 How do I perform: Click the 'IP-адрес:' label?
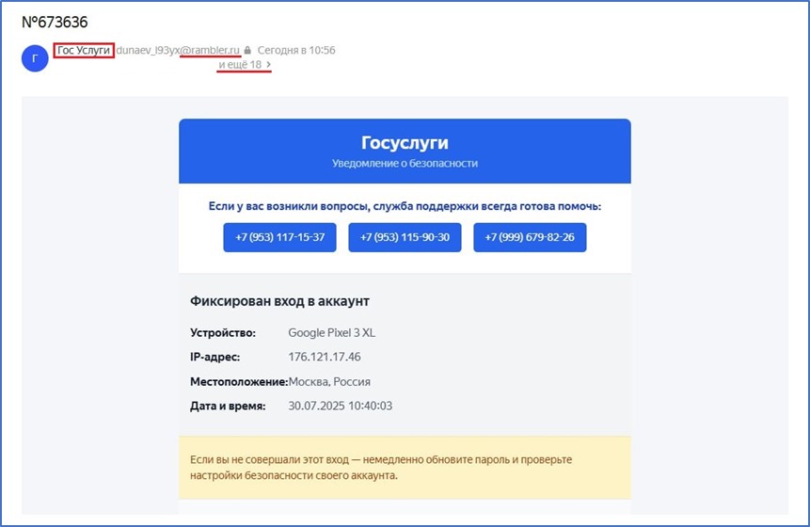(x=214, y=357)
